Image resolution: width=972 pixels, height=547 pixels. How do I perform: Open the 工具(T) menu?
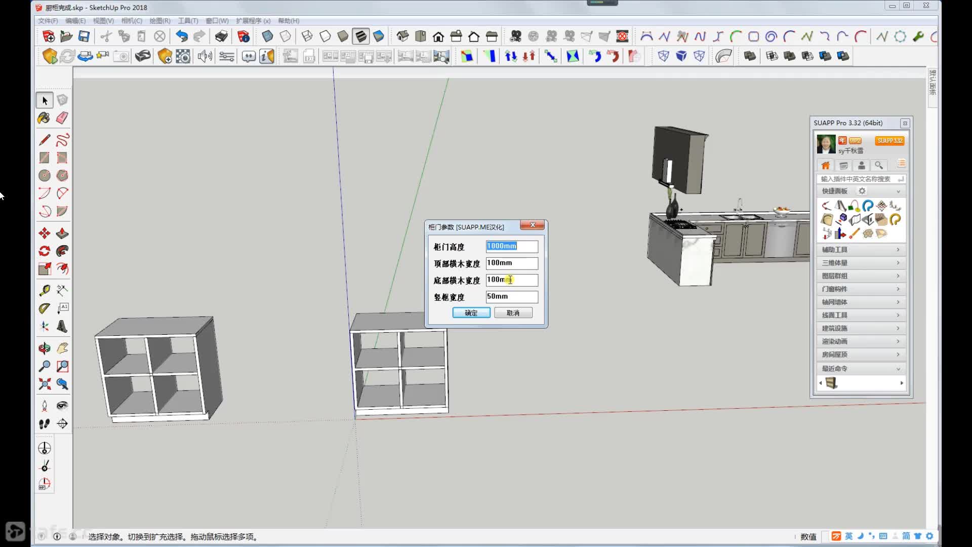tap(188, 21)
